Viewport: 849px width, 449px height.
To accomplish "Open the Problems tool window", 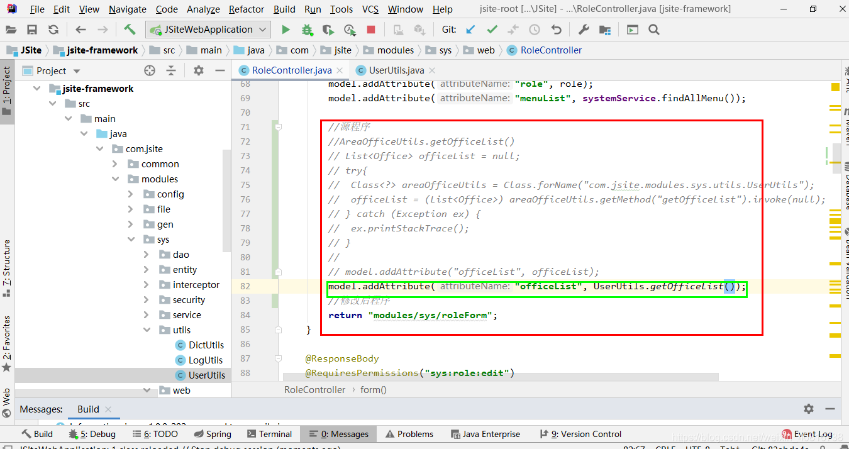I will (409, 434).
